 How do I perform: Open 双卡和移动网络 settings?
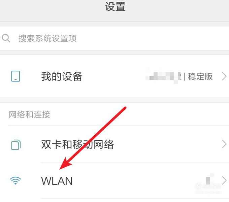coord(77,144)
